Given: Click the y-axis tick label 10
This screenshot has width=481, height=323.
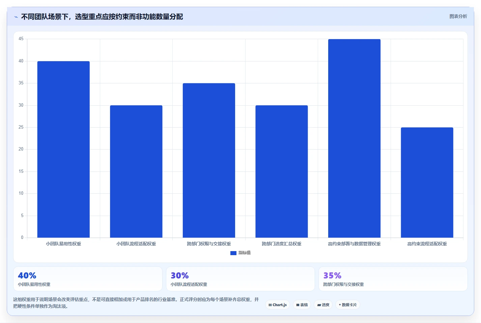Looking at the screenshot, I should pos(21,193).
